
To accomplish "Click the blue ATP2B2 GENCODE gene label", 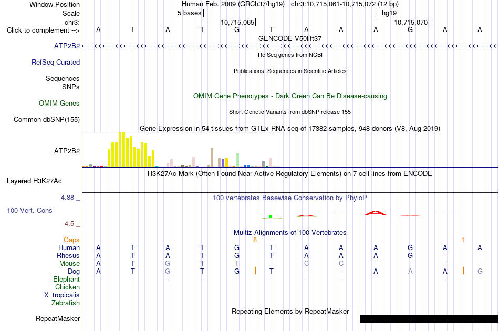I will (x=67, y=46).
